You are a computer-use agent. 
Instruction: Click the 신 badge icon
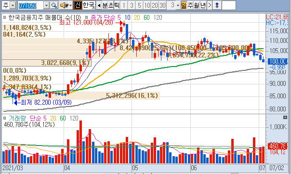point(78,5)
